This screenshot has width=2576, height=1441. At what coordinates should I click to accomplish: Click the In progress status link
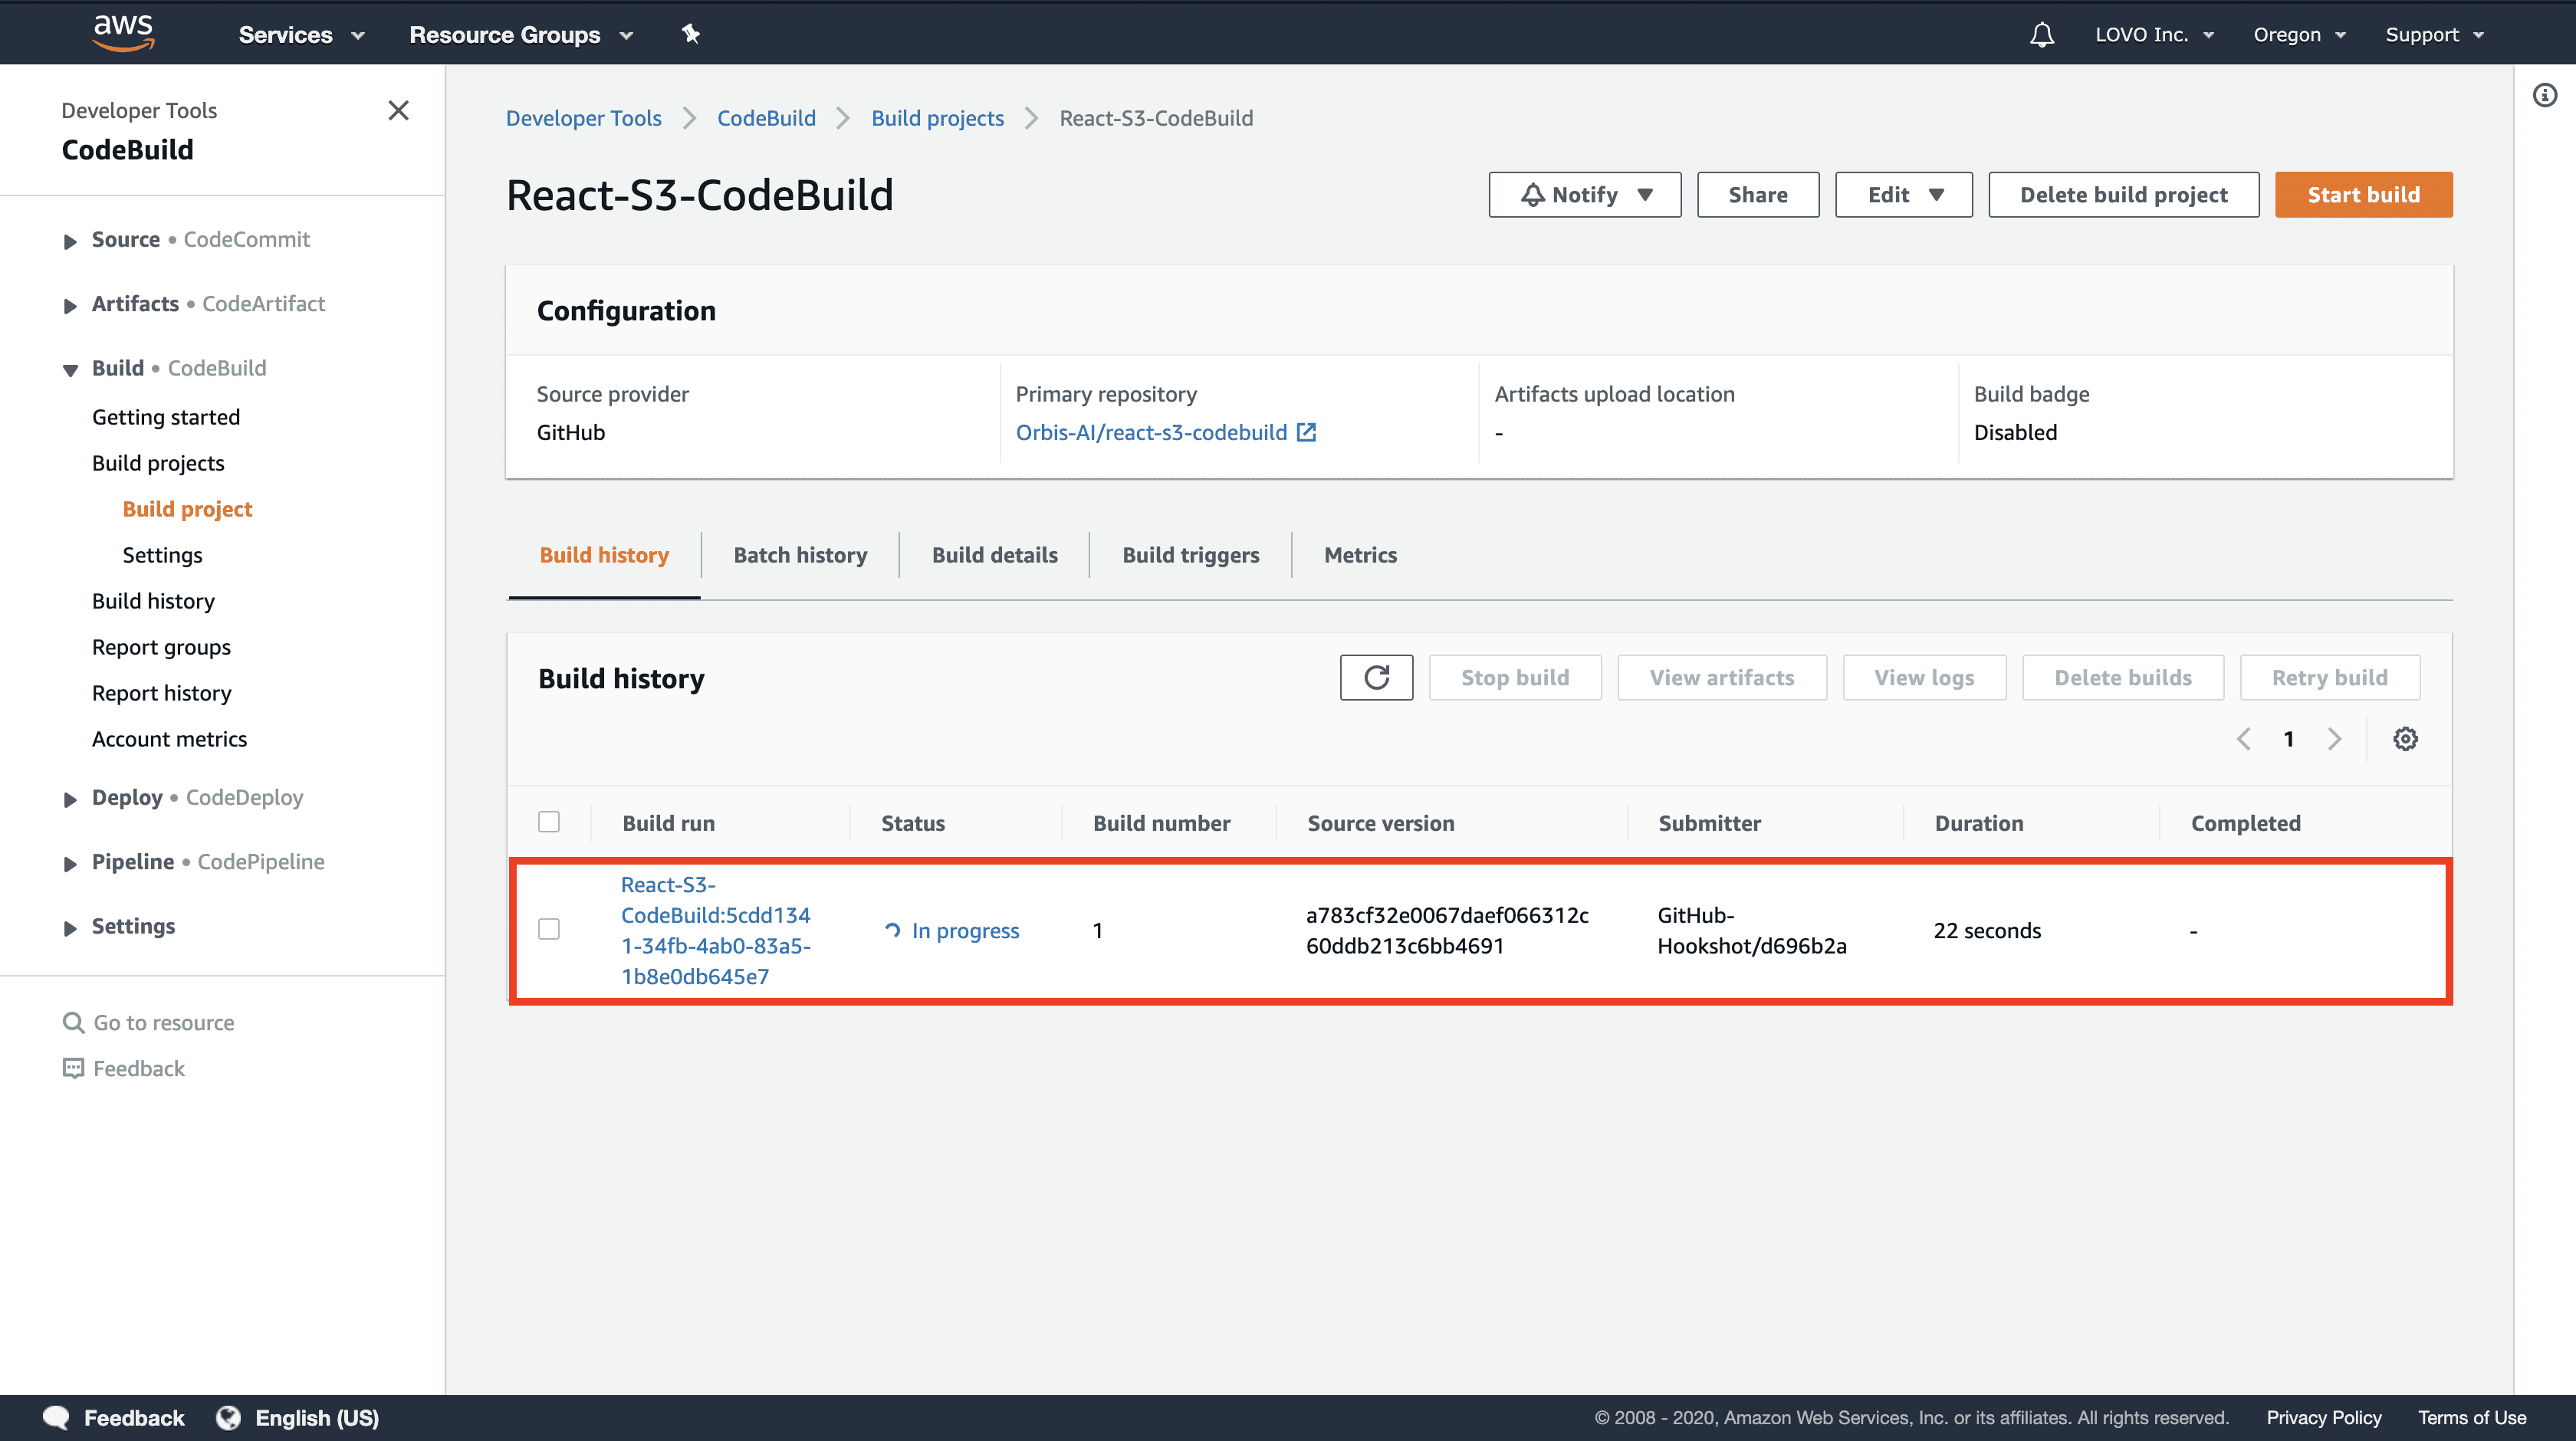coord(965,930)
